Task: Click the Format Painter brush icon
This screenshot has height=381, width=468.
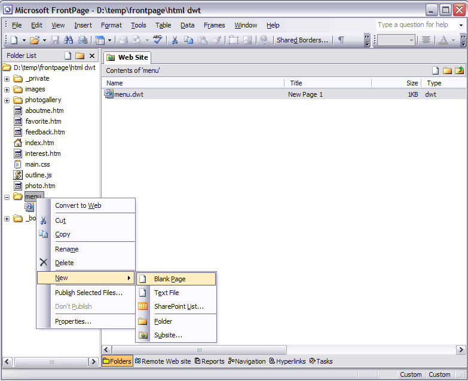Action: click(x=217, y=40)
